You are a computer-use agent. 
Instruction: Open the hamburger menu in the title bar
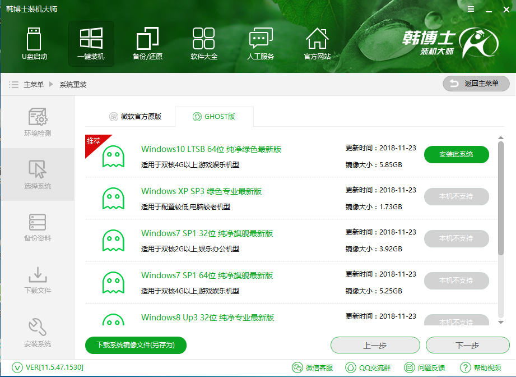[x=470, y=9]
